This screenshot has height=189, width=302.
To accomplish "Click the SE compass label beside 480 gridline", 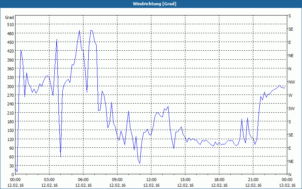I will point(291,29).
